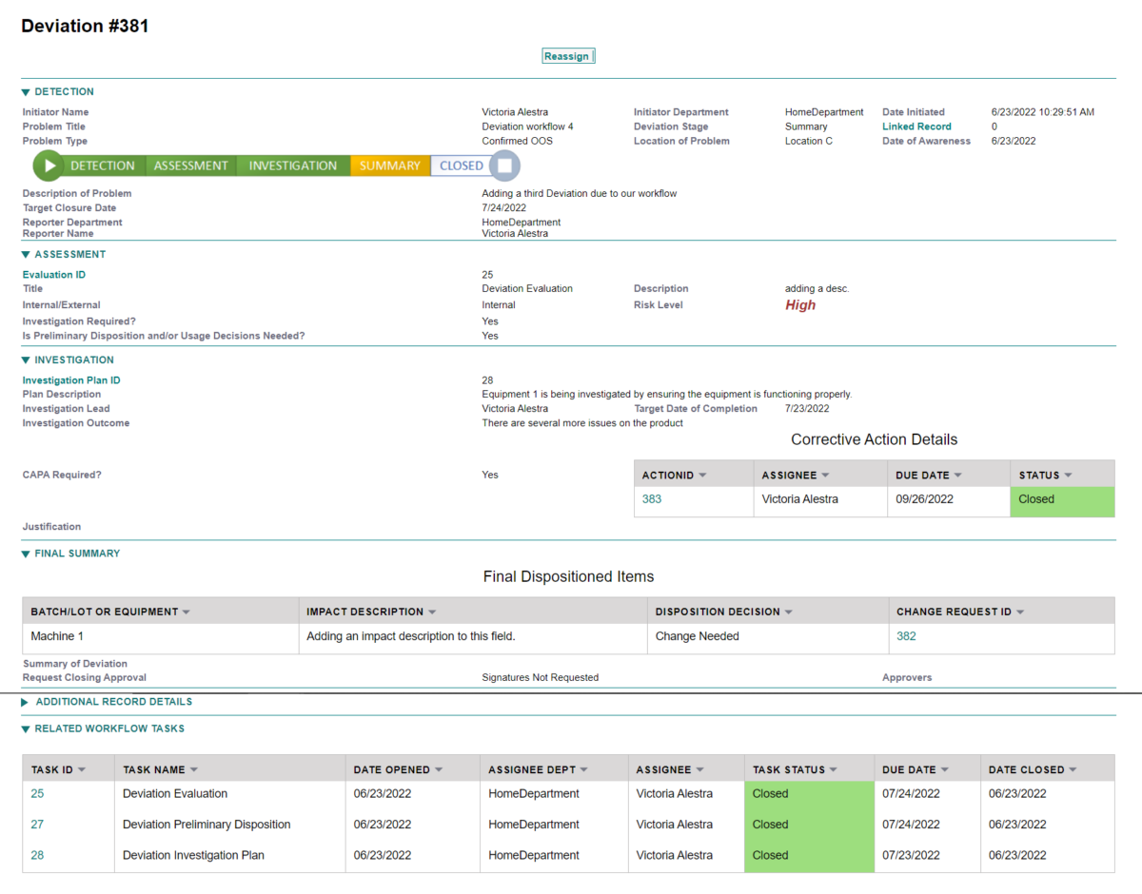Select the SUMMARY stage in the workflow bar
This screenshot has width=1142, height=894.
389,165
